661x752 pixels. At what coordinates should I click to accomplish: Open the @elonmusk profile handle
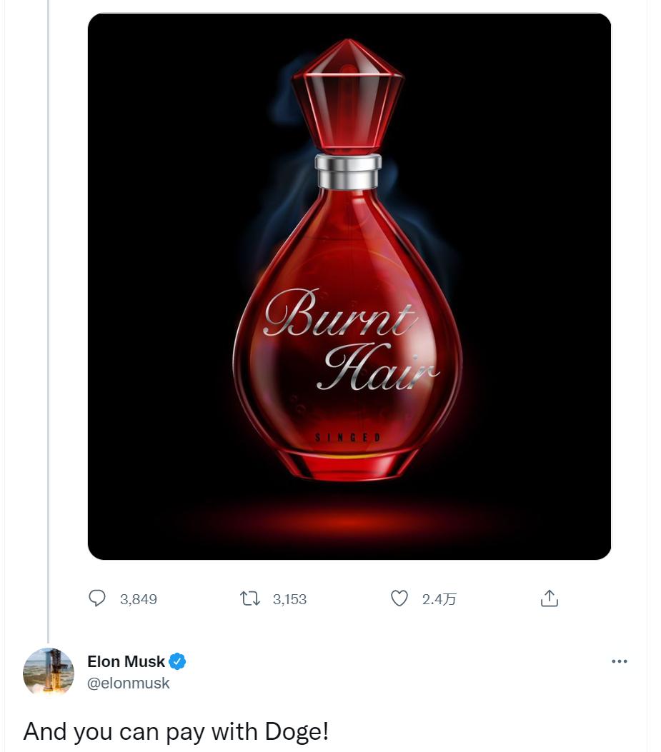pos(129,683)
